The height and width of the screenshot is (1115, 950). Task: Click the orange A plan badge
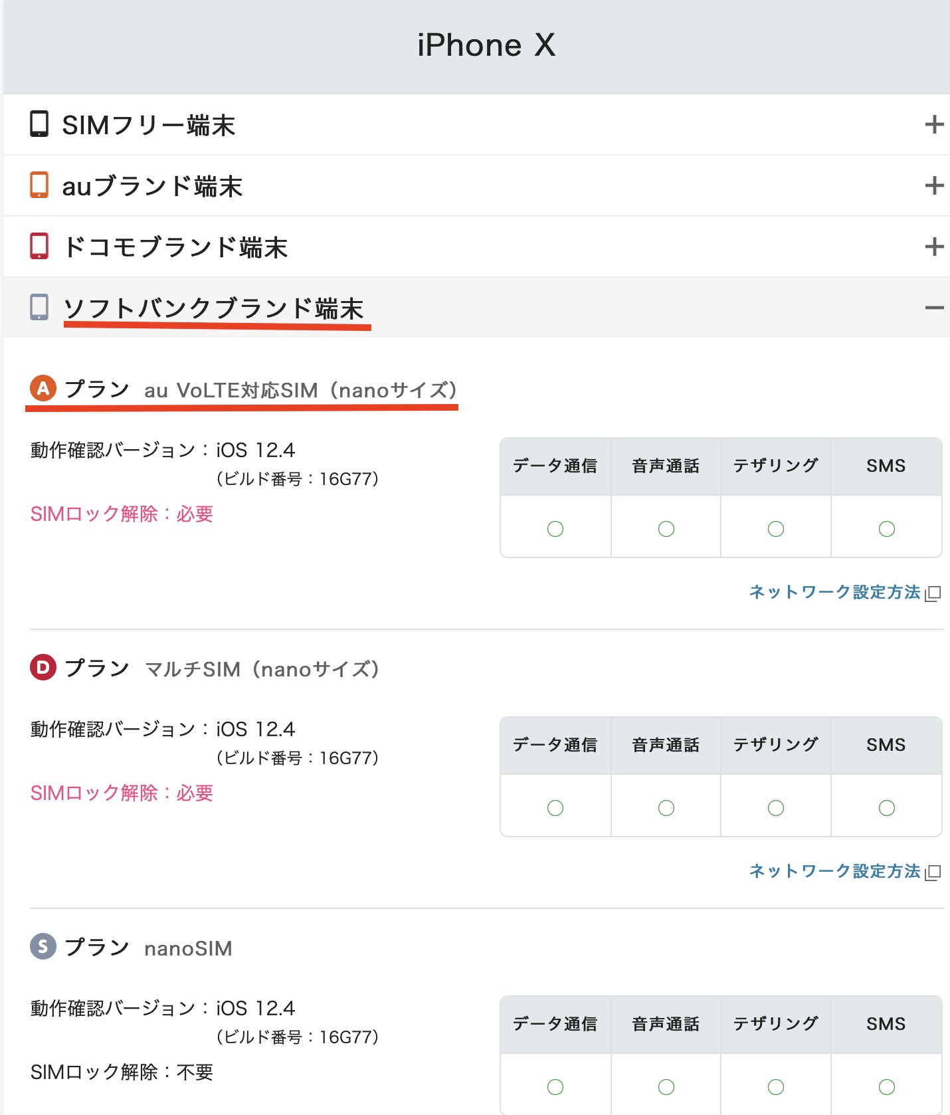(43, 389)
